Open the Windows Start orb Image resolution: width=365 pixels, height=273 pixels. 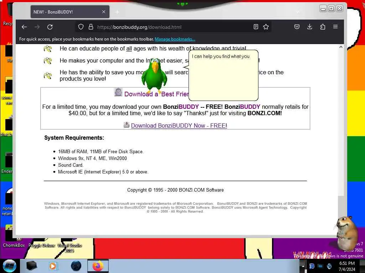point(9,266)
